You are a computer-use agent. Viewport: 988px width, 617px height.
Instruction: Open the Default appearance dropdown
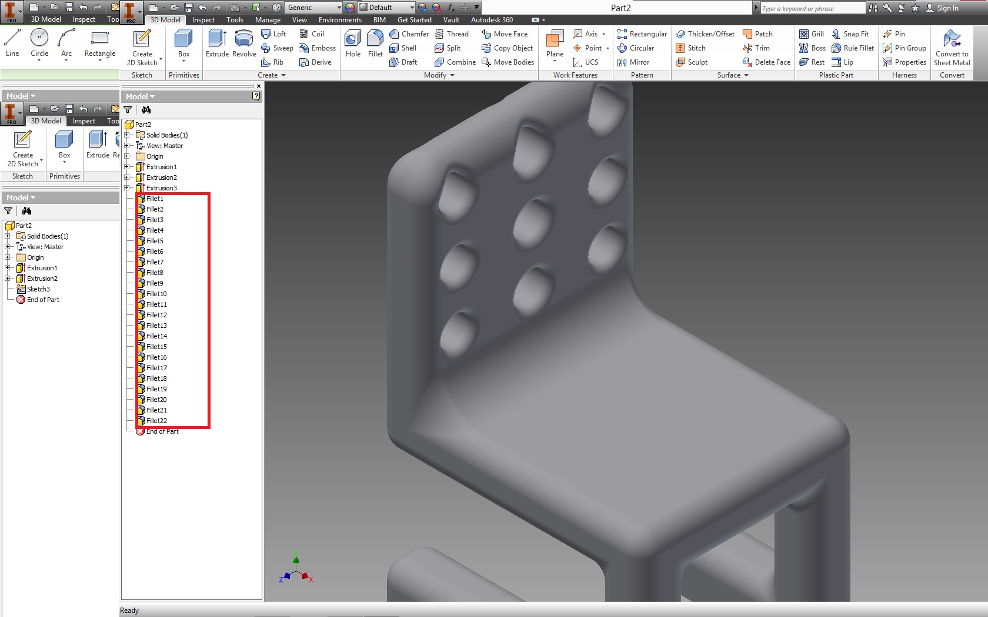pos(386,8)
